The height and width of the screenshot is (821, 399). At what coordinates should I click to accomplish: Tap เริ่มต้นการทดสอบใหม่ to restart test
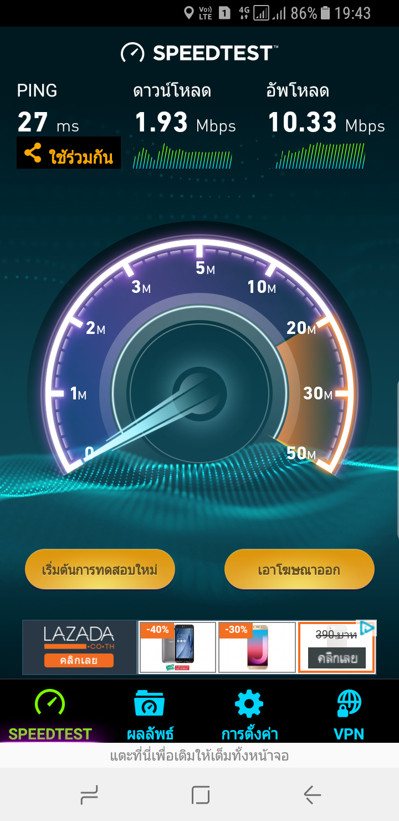(100, 570)
